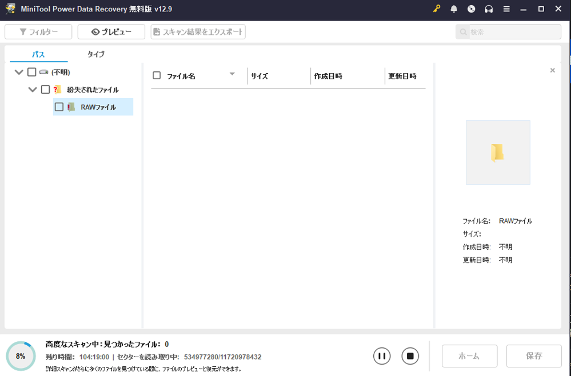Check the RAWファイル checkbox
Viewport: 571px width, 376px height.
tap(59, 107)
